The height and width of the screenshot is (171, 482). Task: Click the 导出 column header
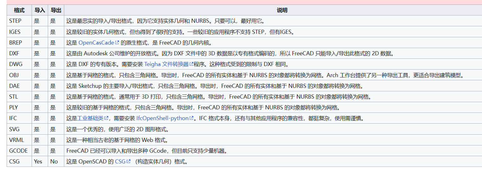coord(56,10)
